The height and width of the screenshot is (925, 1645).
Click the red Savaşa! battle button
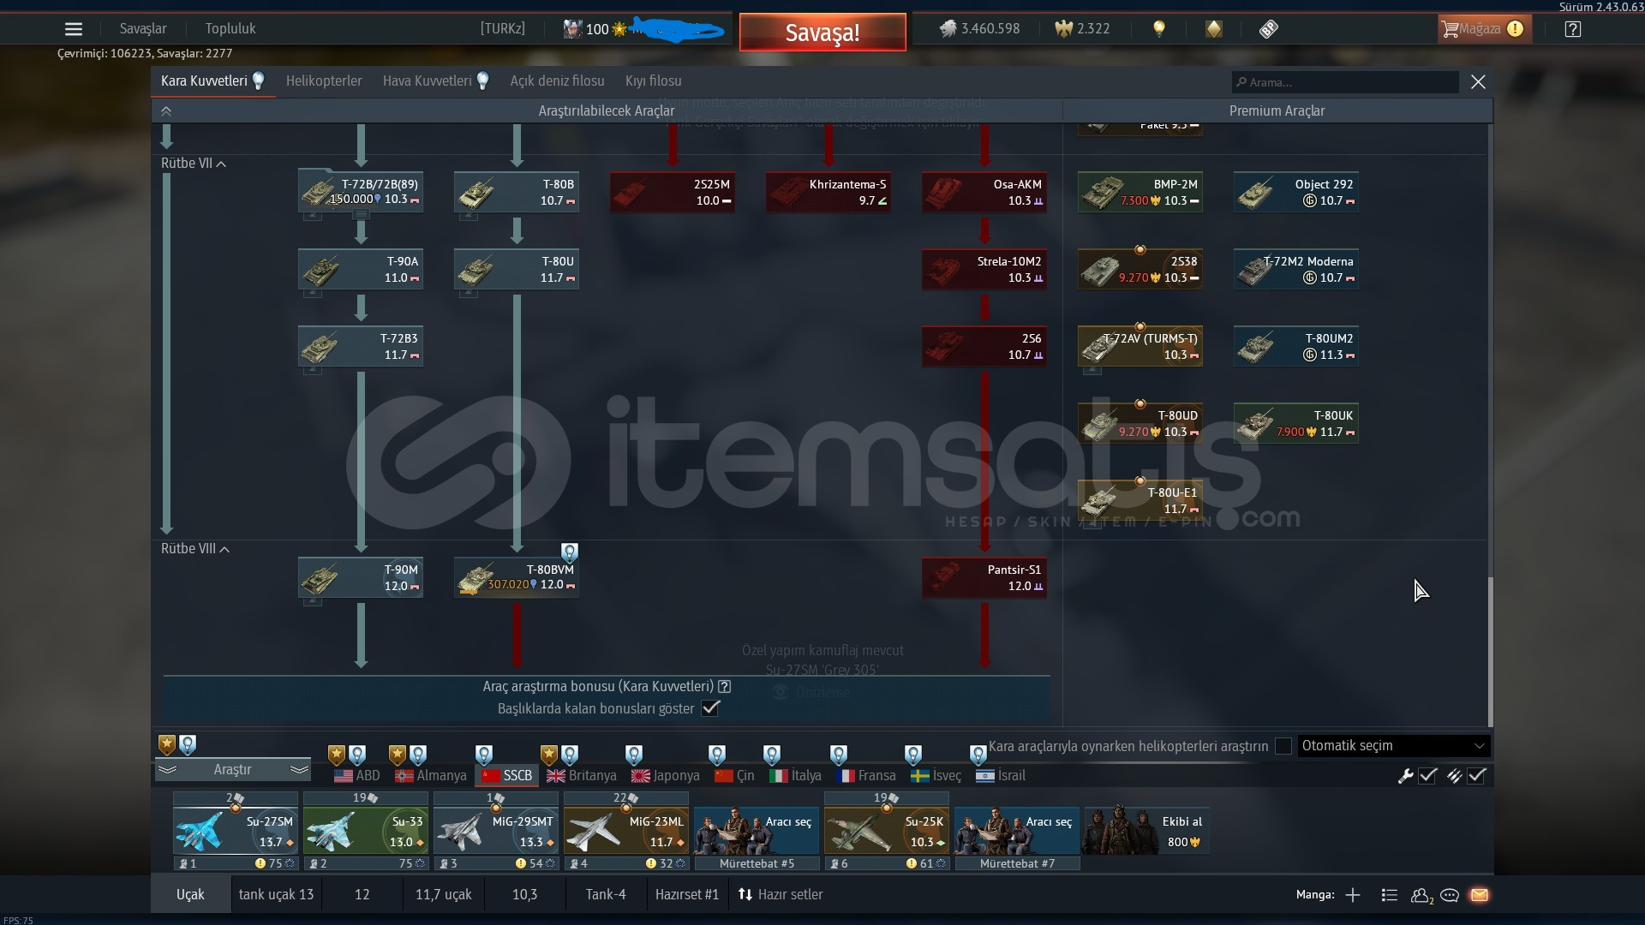(822, 33)
